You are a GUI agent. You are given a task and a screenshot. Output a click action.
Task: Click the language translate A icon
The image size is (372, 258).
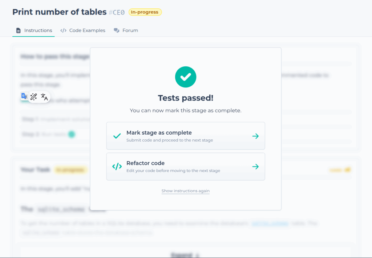pyautogui.click(x=44, y=97)
